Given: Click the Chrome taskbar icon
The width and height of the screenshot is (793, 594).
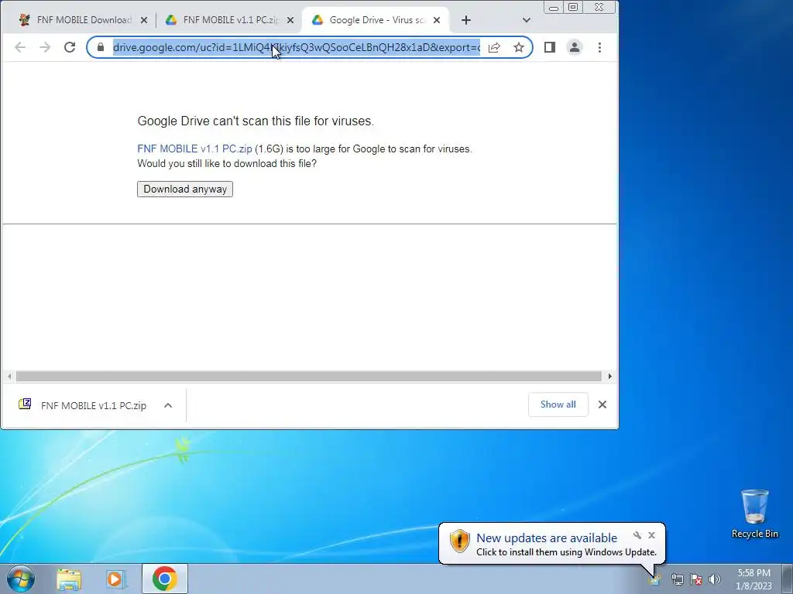Looking at the screenshot, I should click(x=165, y=579).
